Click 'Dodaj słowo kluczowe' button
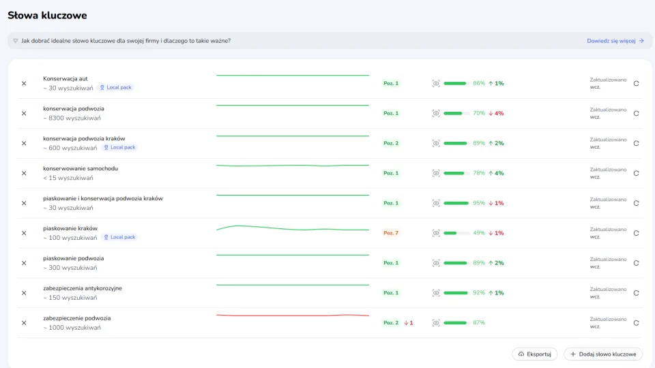The height and width of the screenshot is (368, 655). click(x=603, y=354)
